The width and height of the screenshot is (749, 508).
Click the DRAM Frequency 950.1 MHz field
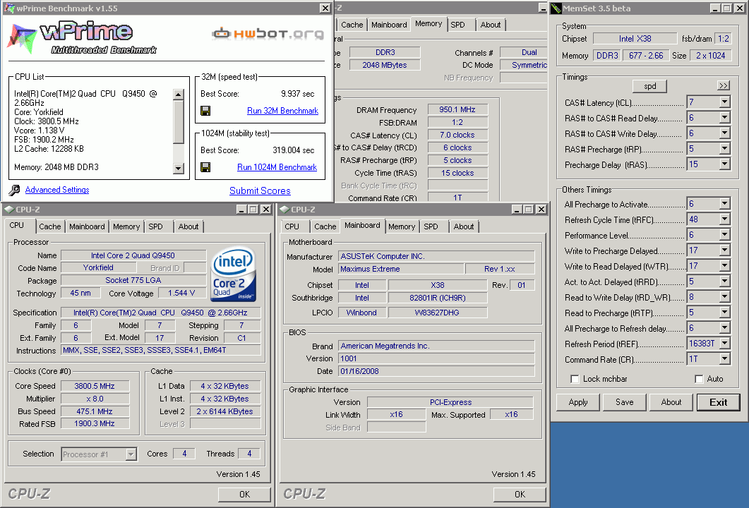[457, 110]
